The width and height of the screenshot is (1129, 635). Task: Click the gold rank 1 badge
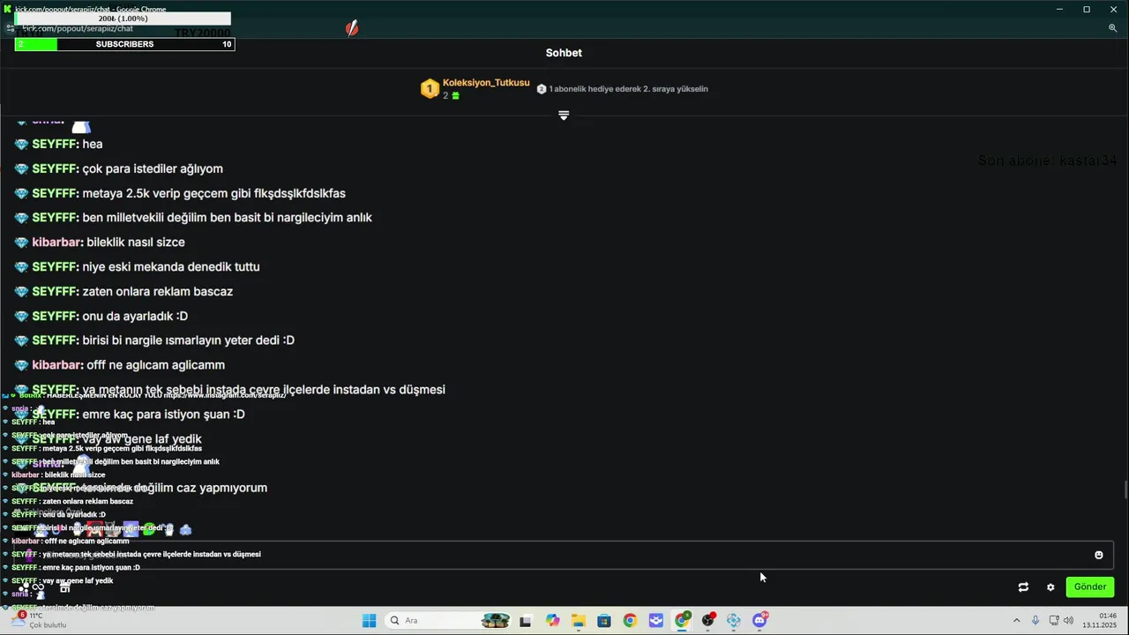[x=430, y=89]
